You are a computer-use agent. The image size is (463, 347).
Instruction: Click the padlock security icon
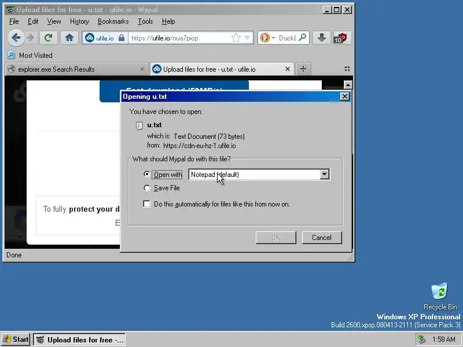tap(122, 38)
